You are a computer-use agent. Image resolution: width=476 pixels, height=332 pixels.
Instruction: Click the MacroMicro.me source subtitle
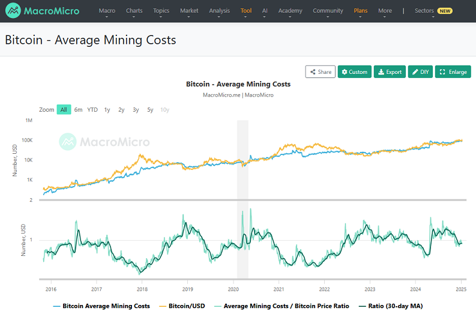(238, 95)
